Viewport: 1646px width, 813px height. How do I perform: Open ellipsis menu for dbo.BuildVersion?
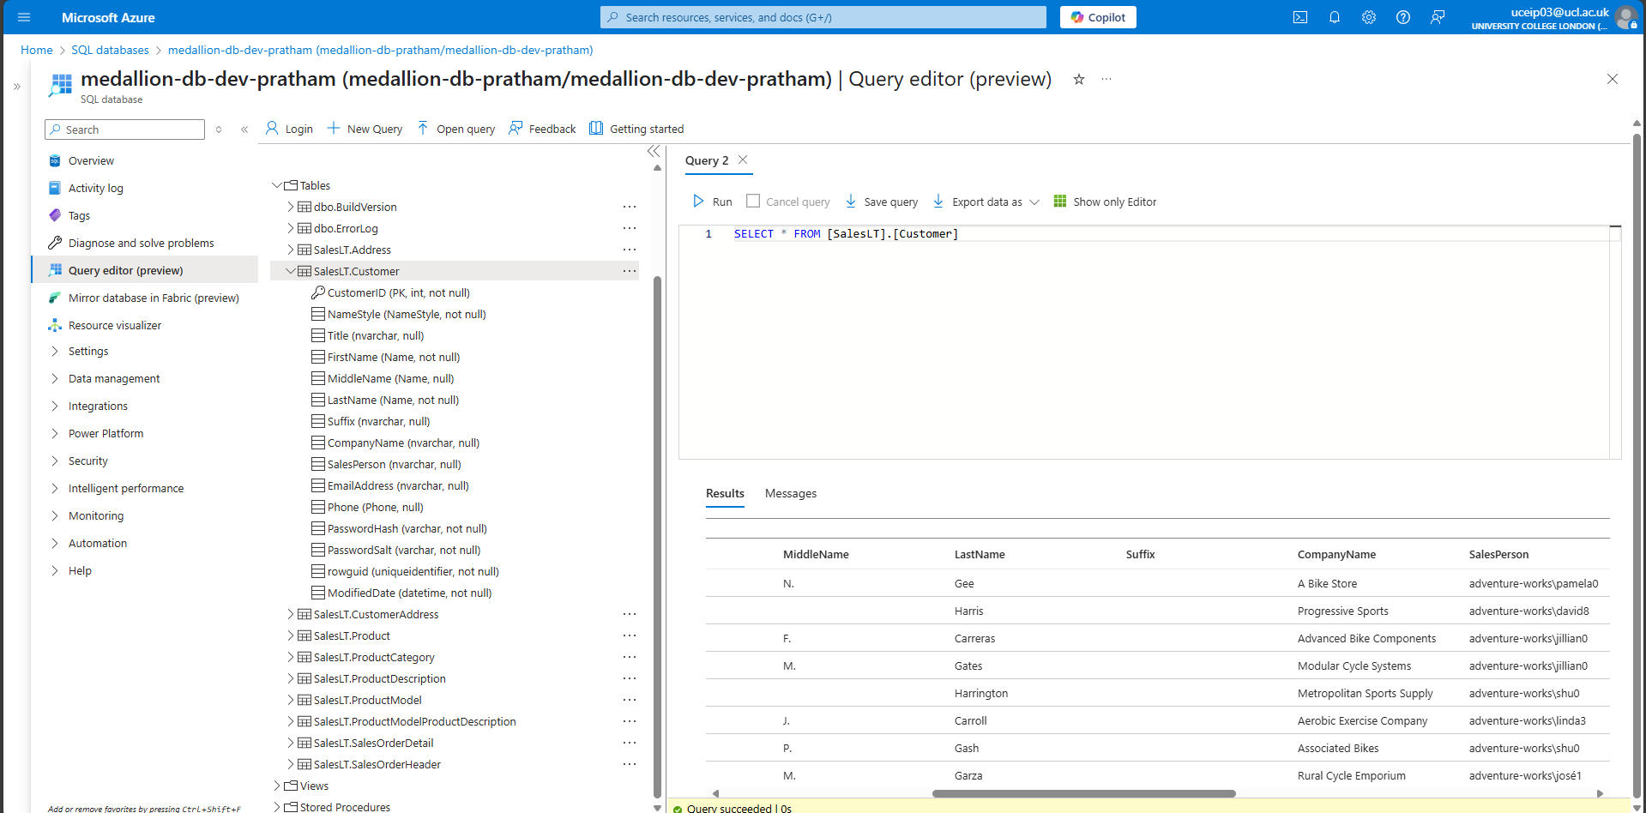[x=630, y=207]
